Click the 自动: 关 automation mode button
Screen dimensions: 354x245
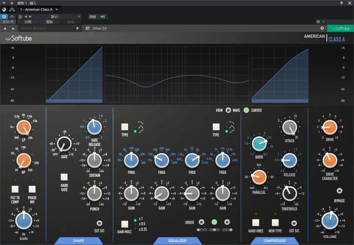(x=8, y=22)
